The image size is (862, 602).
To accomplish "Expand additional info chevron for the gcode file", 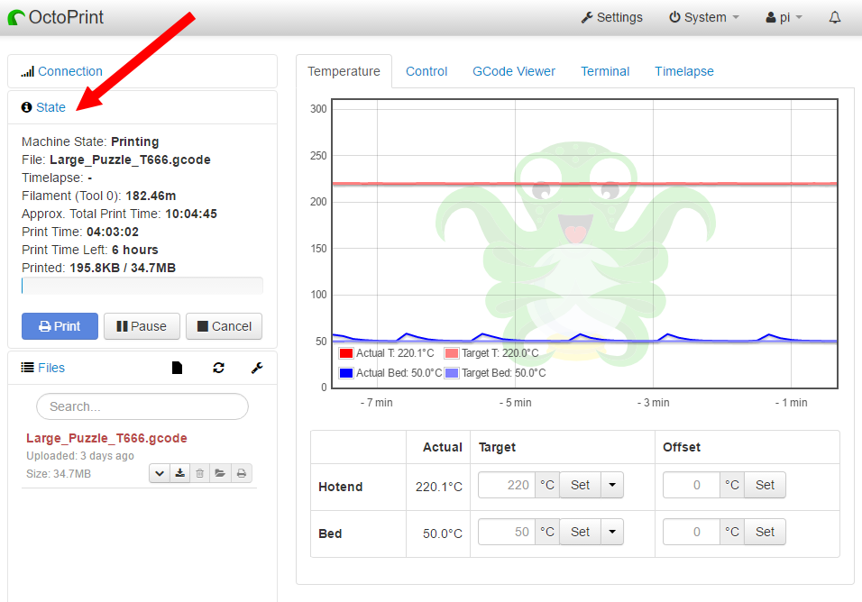I will (159, 473).
